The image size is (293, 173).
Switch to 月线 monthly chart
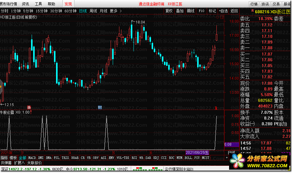point(103,11)
